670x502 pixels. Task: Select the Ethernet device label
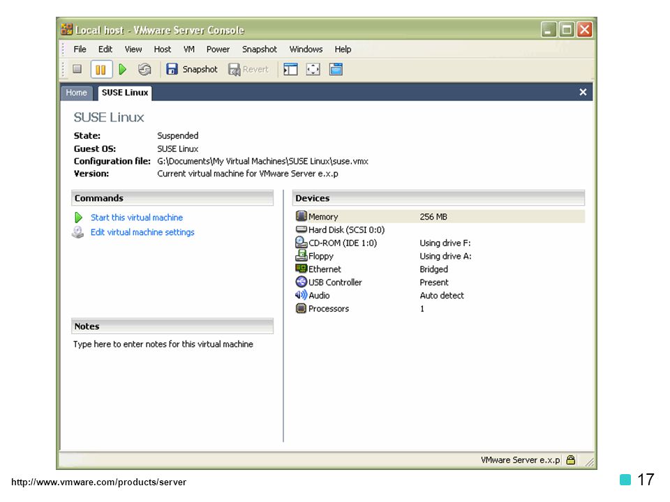coord(325,269)
